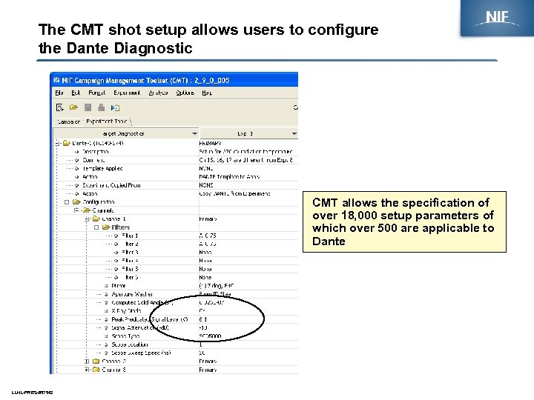This screenshot has width=534, height=400.
Task: Open the File menu
Action: [x=59, y=93]
